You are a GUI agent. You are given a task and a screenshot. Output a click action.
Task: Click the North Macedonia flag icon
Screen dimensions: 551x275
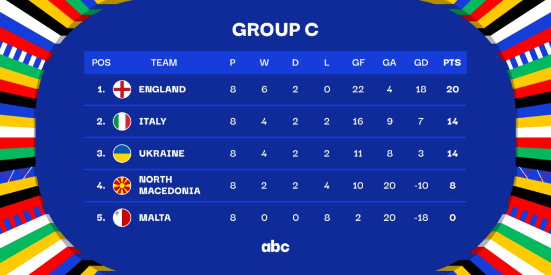coord(122,186)
